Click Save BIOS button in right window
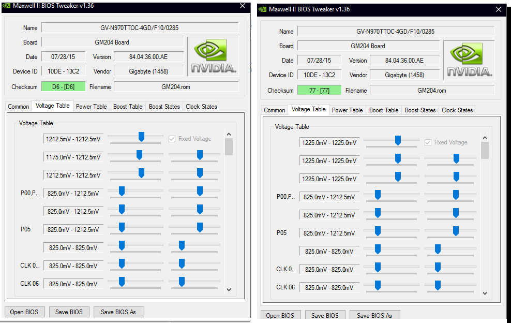The height and width of the screenshot is (323, 511). pyautogui.click(x=325, y=315)
